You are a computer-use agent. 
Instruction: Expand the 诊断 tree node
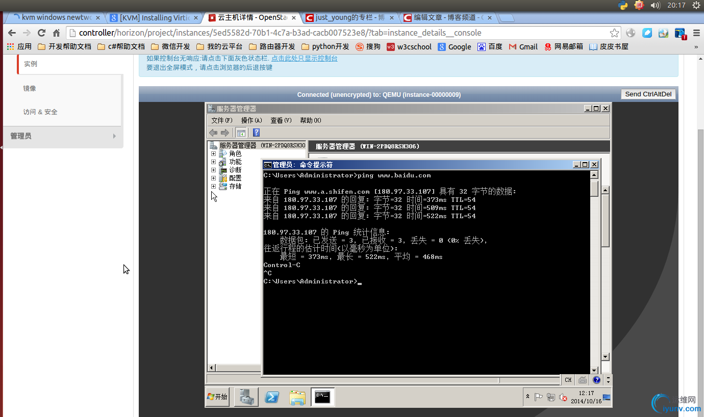pyautogui.click(x=213, y=170)
